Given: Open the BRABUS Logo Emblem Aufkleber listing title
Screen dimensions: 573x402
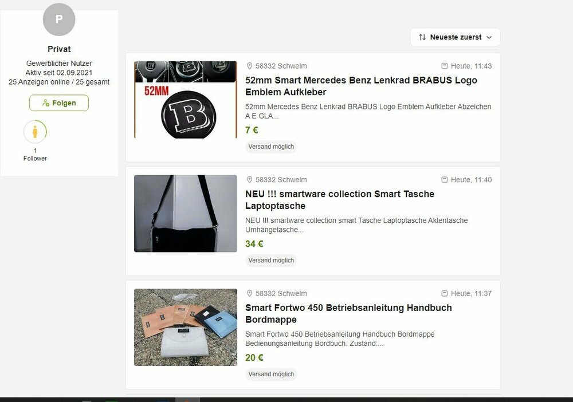Looking at the screenshot, I should point(361,86).
